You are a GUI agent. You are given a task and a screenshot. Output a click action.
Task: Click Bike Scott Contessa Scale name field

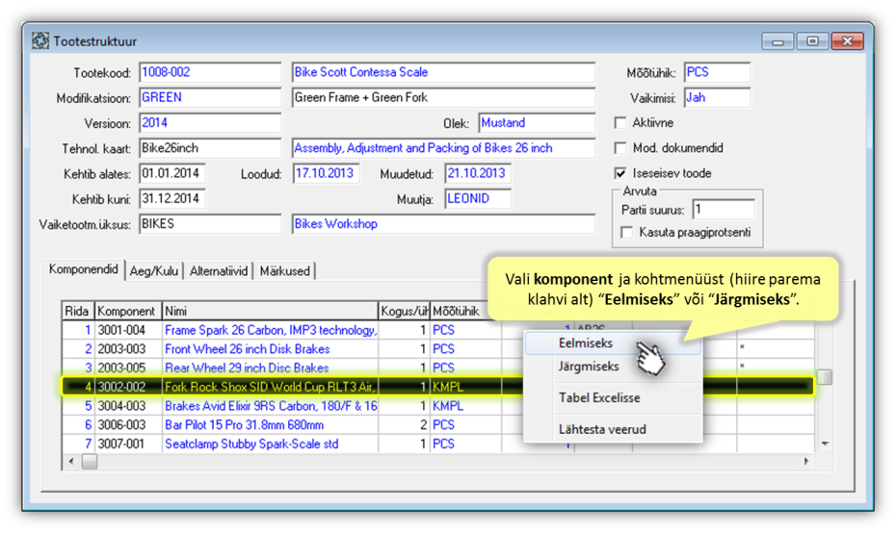(443, 72)
